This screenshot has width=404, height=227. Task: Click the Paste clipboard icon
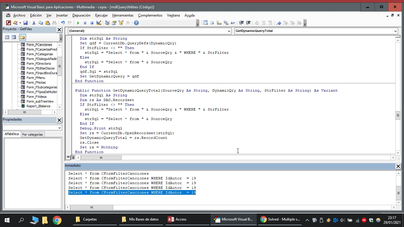pyautogui.click(x=47, y=23)
